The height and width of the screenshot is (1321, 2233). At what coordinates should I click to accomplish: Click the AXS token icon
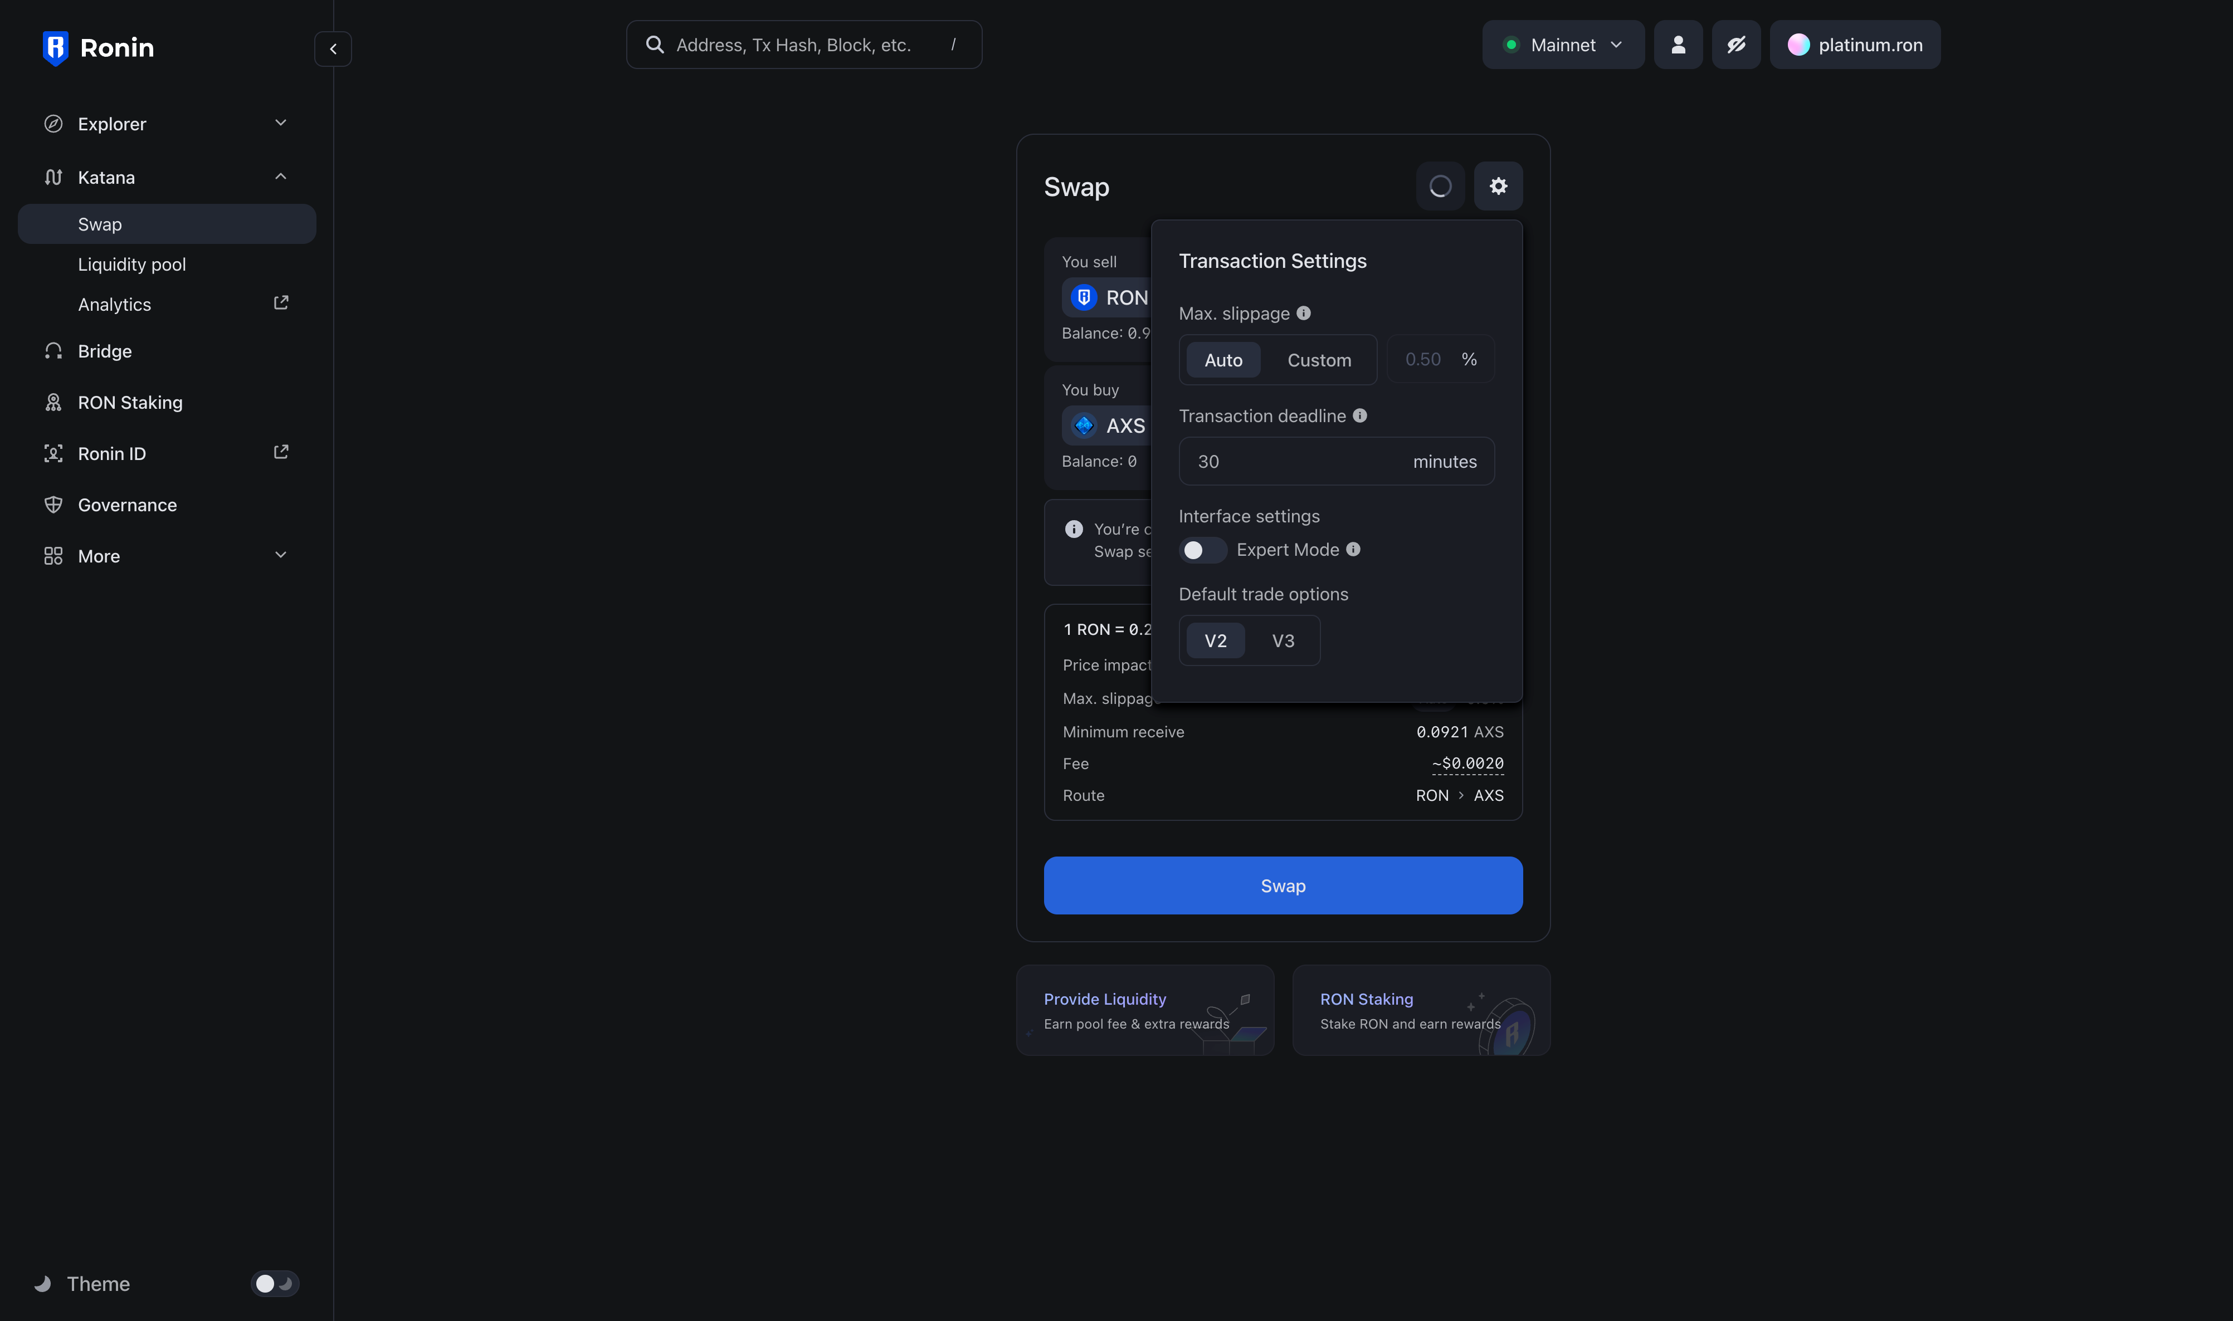[1084, 425]
